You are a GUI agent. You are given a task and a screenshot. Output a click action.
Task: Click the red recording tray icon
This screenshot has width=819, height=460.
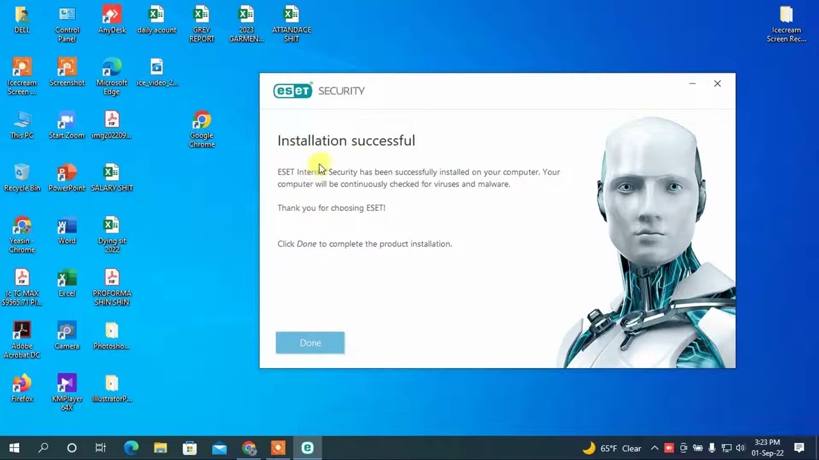(669, 448)
